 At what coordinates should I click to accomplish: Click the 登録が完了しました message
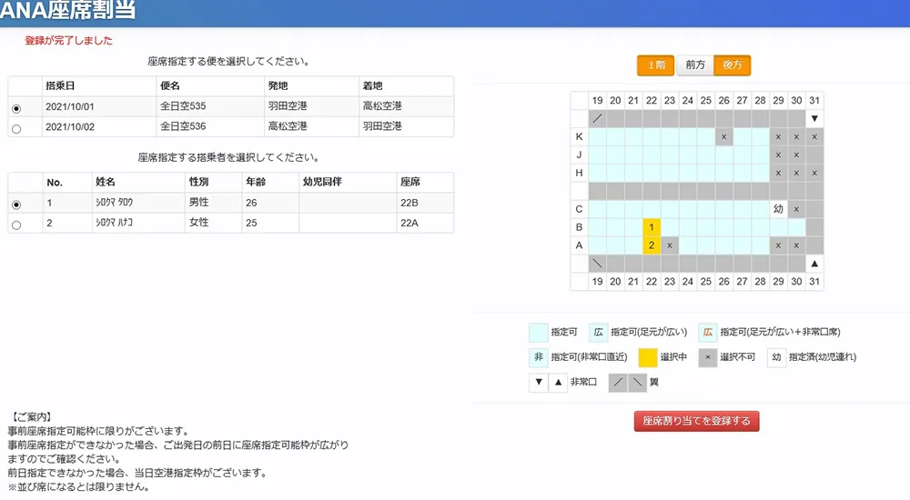tap(68, 41)
